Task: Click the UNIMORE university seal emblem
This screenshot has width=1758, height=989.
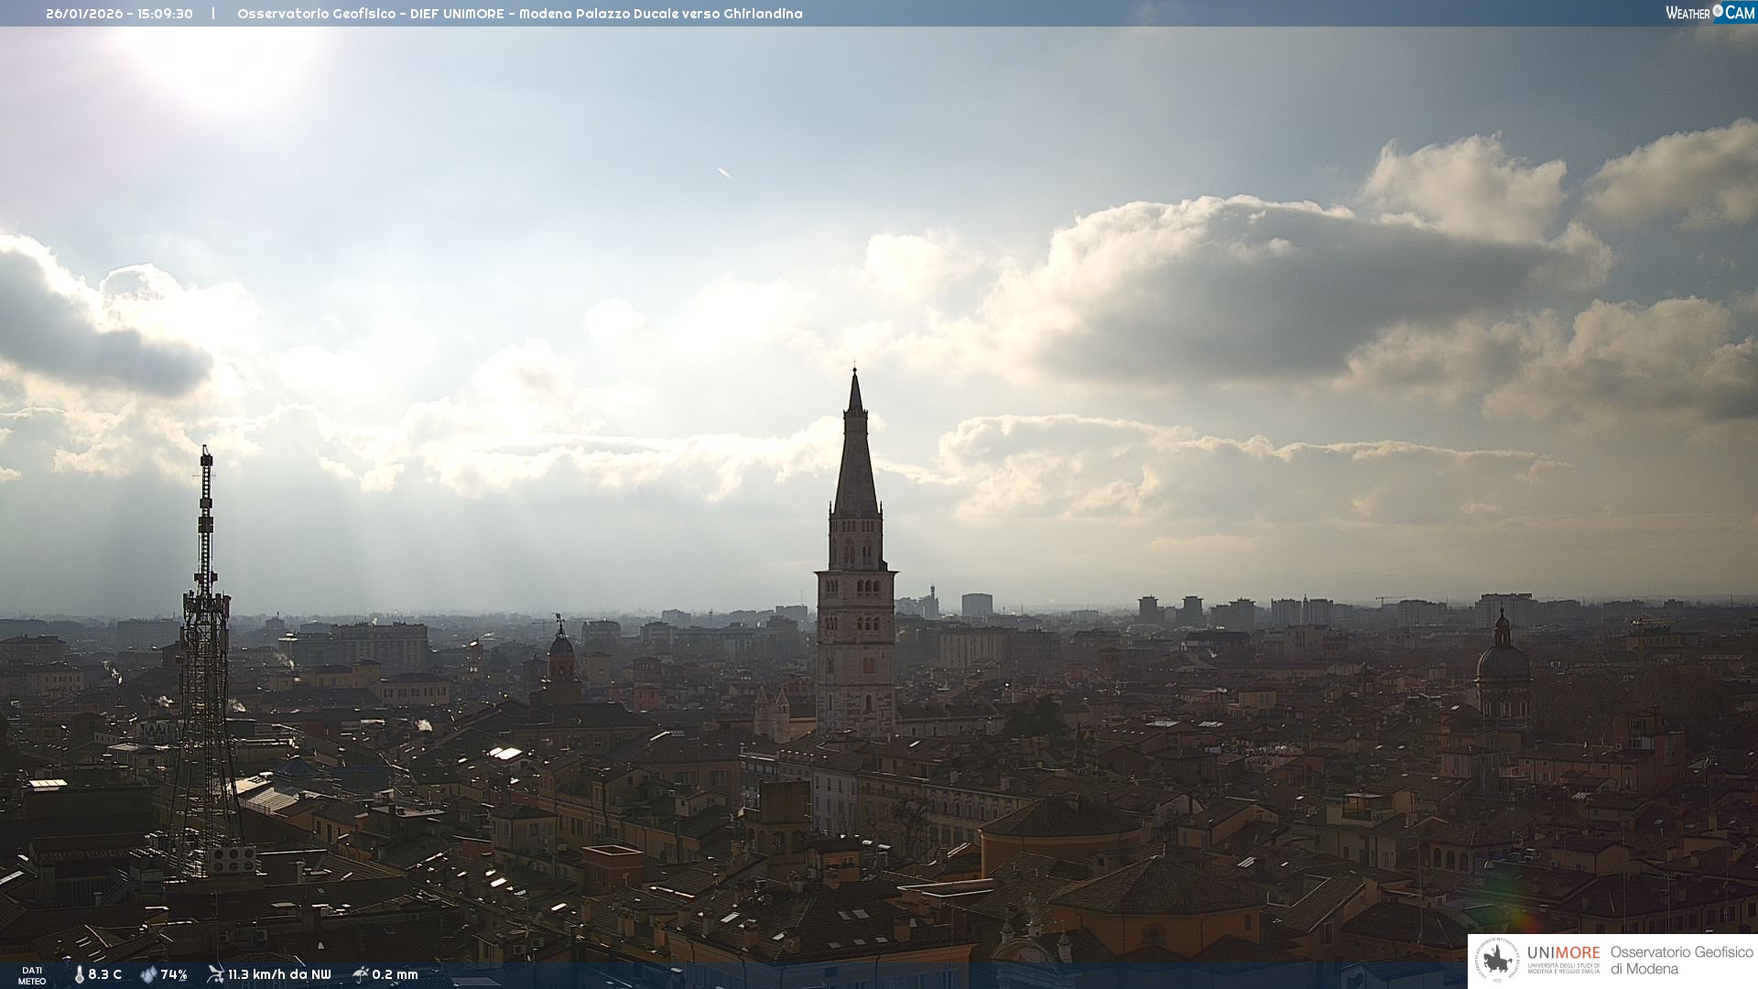Action: [x=1497, y=961]
